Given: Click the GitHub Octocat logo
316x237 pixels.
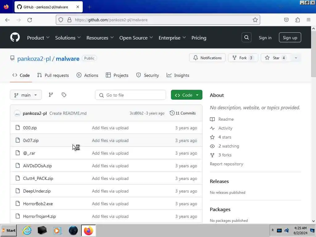Looking at the screenshot, I should click(x=15, y=37).
